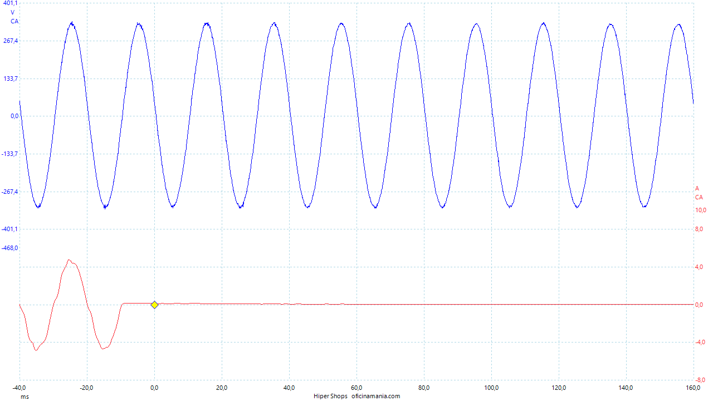Click the blue 0,0 voltage axis value
The width and height of the screenshot is (713, 401).
coord(14,116)
